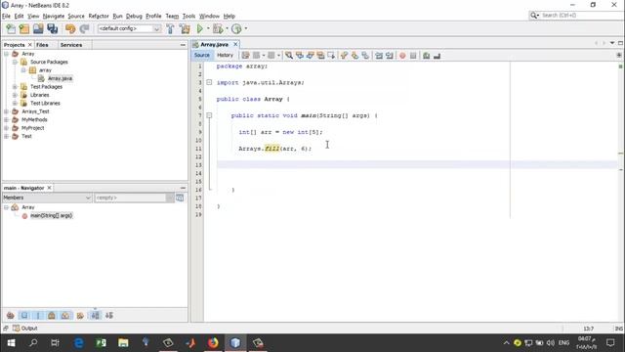Collapse the Array project tree node
The width and height of the screenshot is (625, 352).
(x=7, y=54)
